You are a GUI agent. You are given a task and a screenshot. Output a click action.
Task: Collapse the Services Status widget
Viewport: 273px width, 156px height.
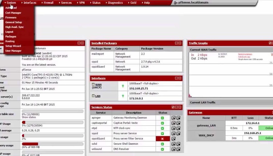176,107
